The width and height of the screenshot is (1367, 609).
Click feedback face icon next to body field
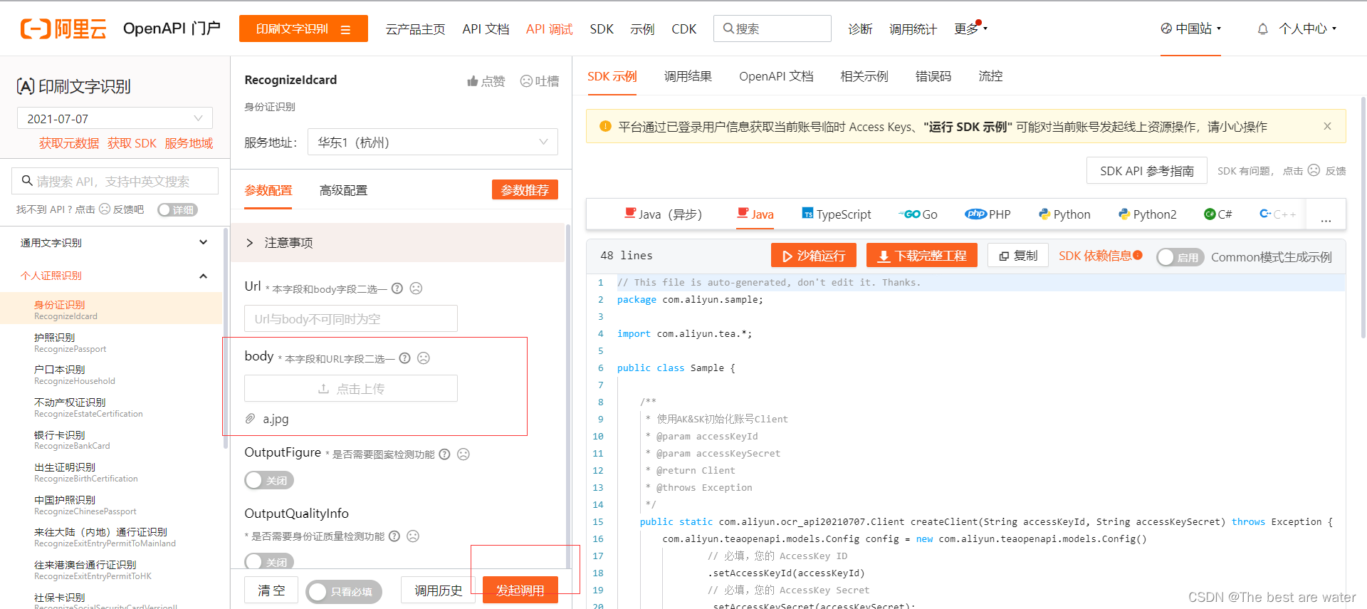424,358
